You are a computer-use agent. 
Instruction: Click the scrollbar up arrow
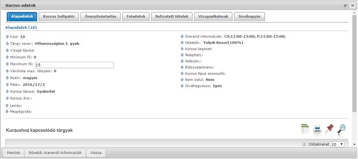click(x=354, y=13)
